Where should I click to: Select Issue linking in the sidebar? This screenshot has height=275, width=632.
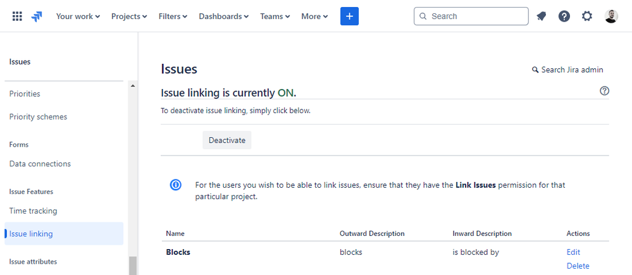pyautogui.click(x=64, y=233)
